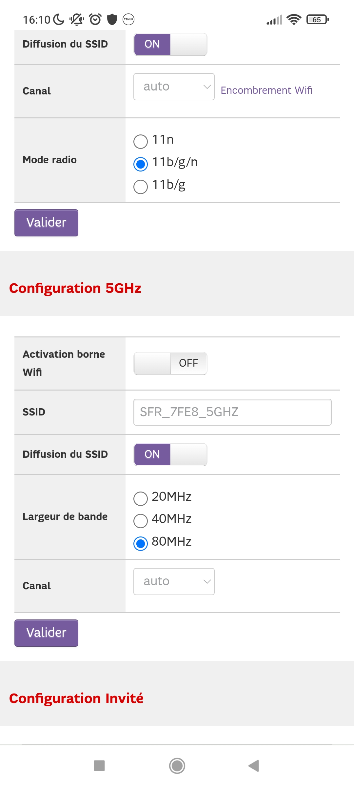Choose 40MHz bandwidth option
Image resolution: width=354 pixels, height=787 pixels.
point(141,521)
